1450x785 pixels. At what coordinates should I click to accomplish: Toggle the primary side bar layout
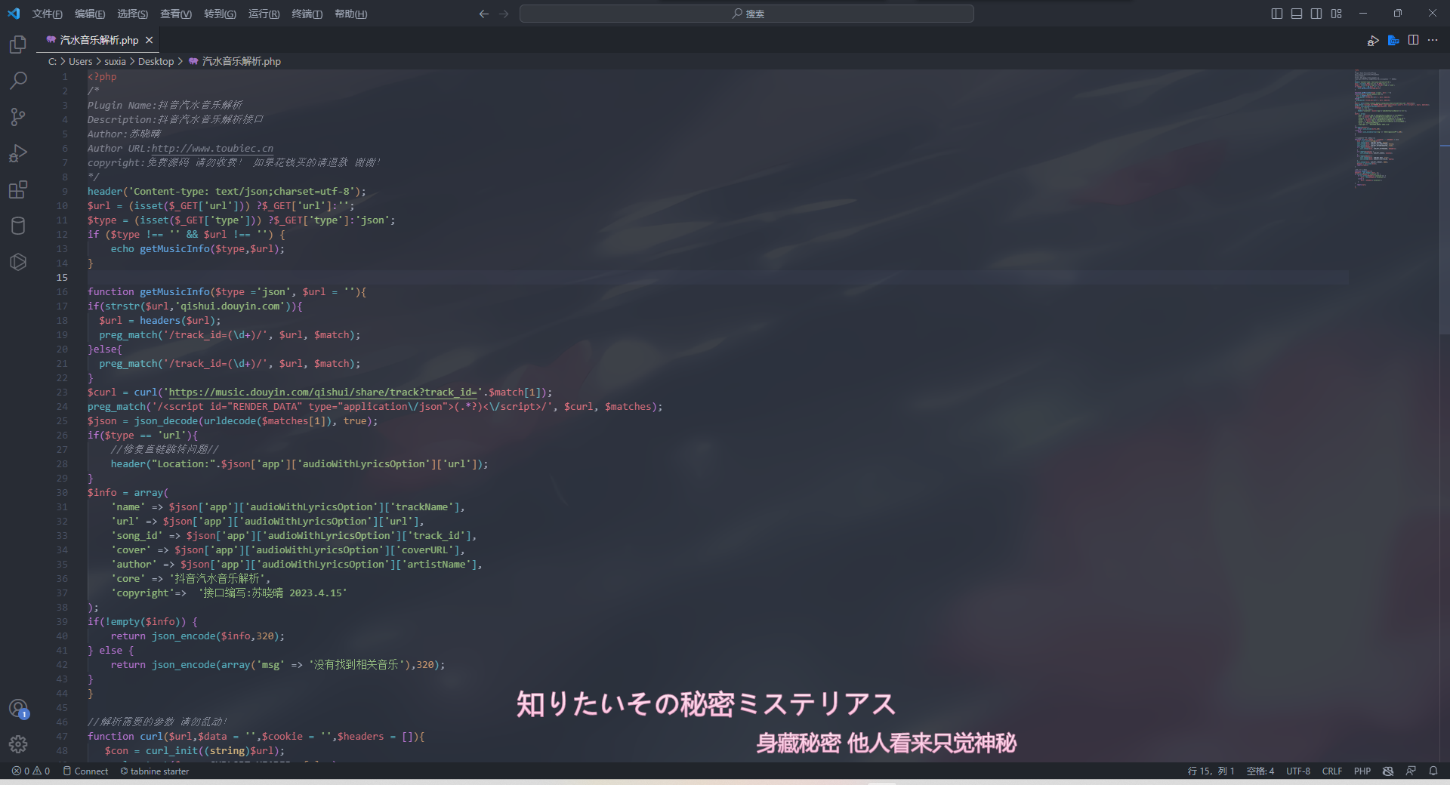point(1276,14)
